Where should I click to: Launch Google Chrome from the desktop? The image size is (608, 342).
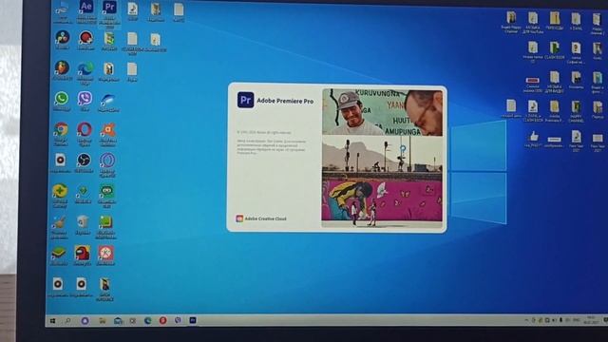point(61,129)
